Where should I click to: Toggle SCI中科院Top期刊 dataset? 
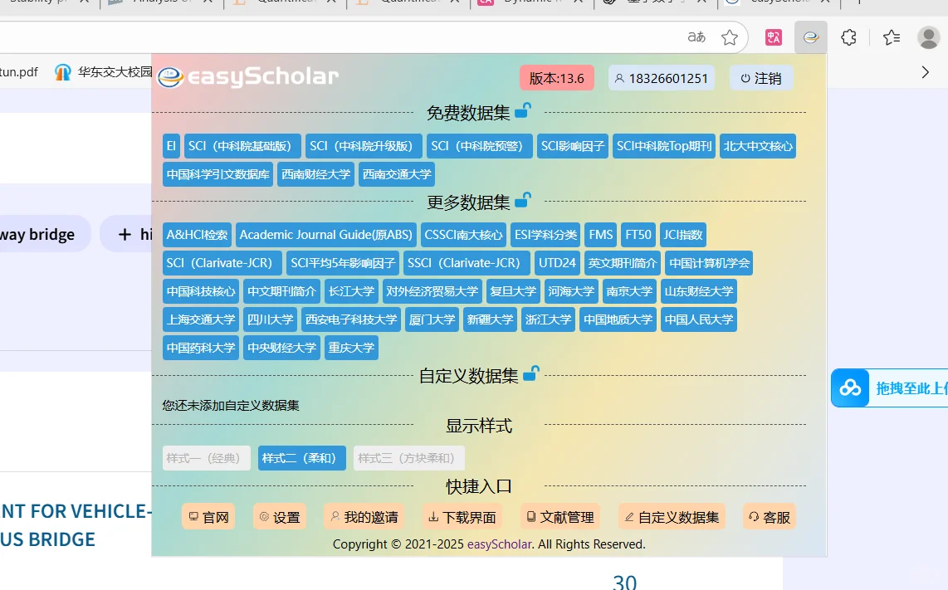[x=664, y=146]
